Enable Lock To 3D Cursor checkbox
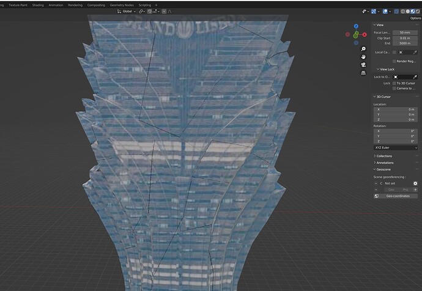The width and height of the screenshot is (422, 291). [x=394, y=83]
